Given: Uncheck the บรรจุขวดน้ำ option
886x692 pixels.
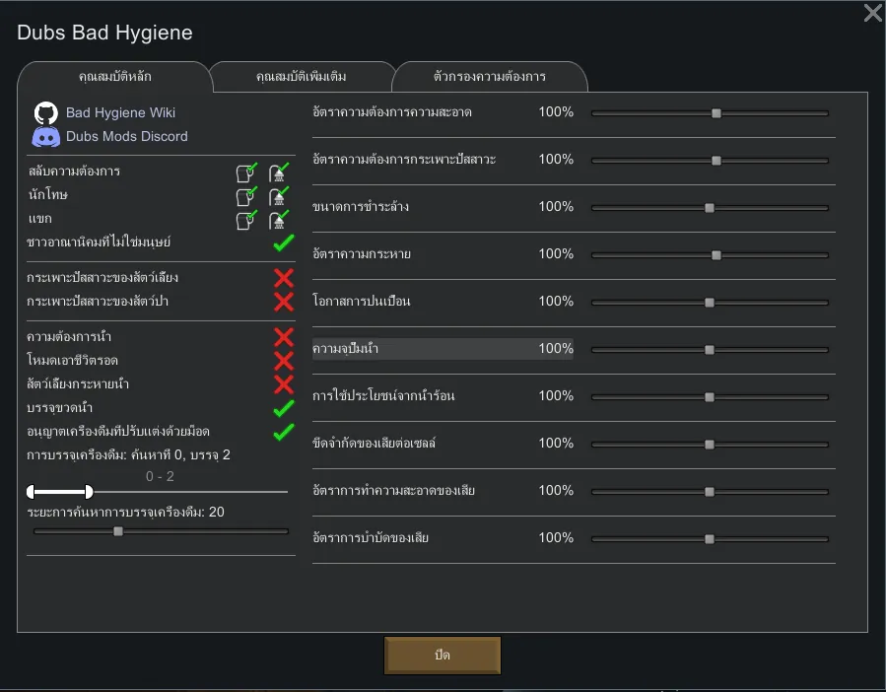Looking at the screenshot, I should click(284, 408).
